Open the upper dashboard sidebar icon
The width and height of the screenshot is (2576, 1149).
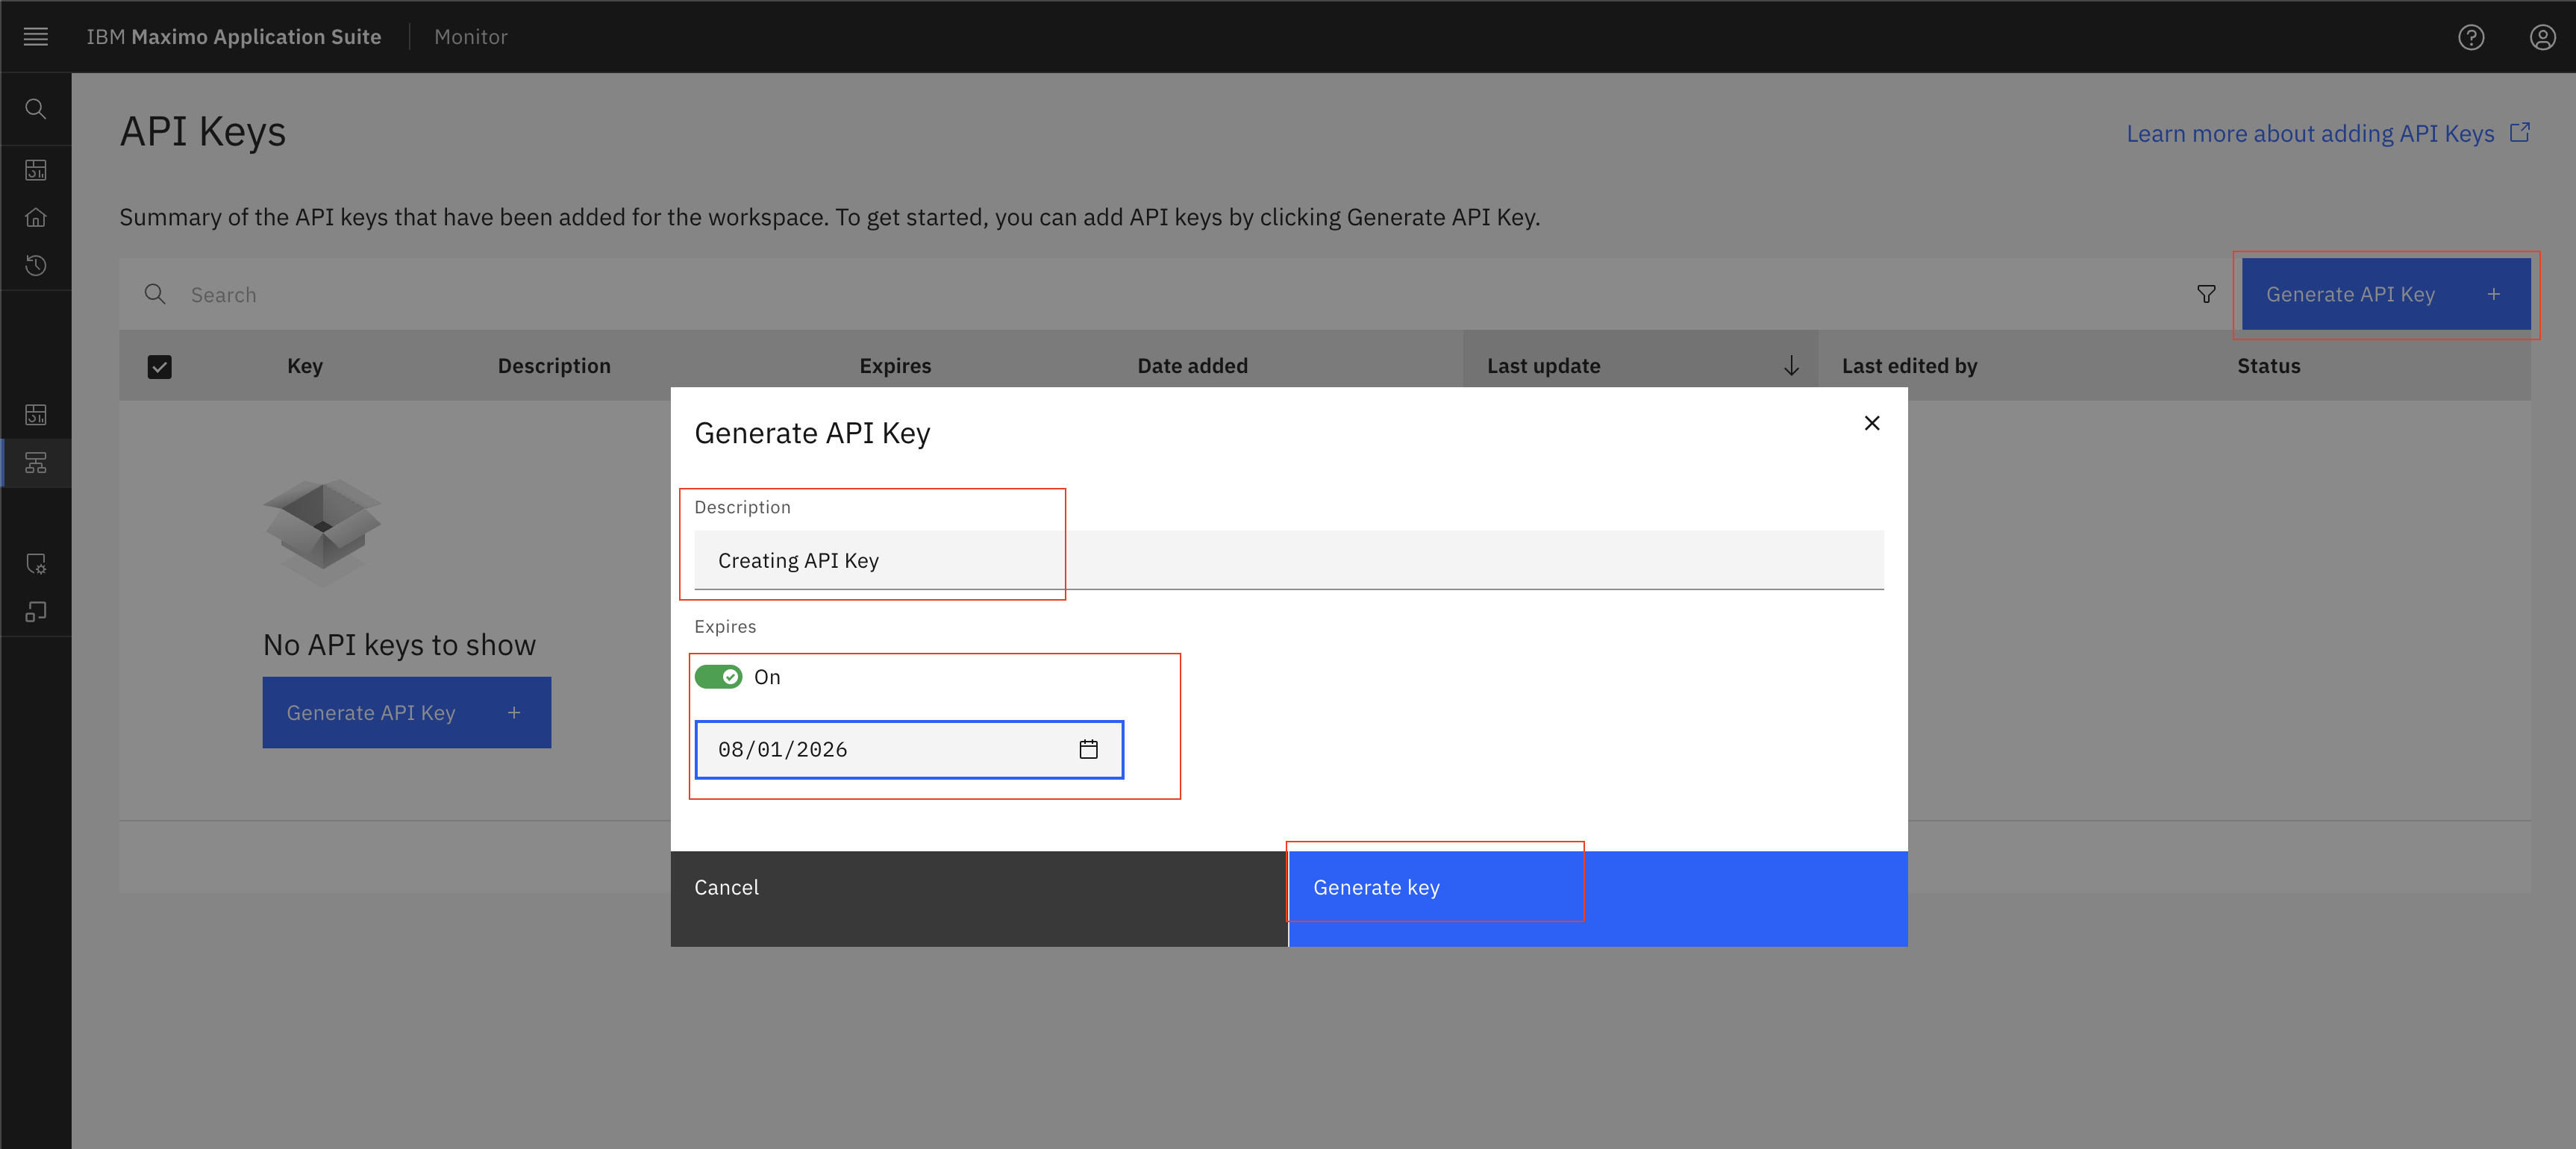pyautogui.click(x=36, y=170)
